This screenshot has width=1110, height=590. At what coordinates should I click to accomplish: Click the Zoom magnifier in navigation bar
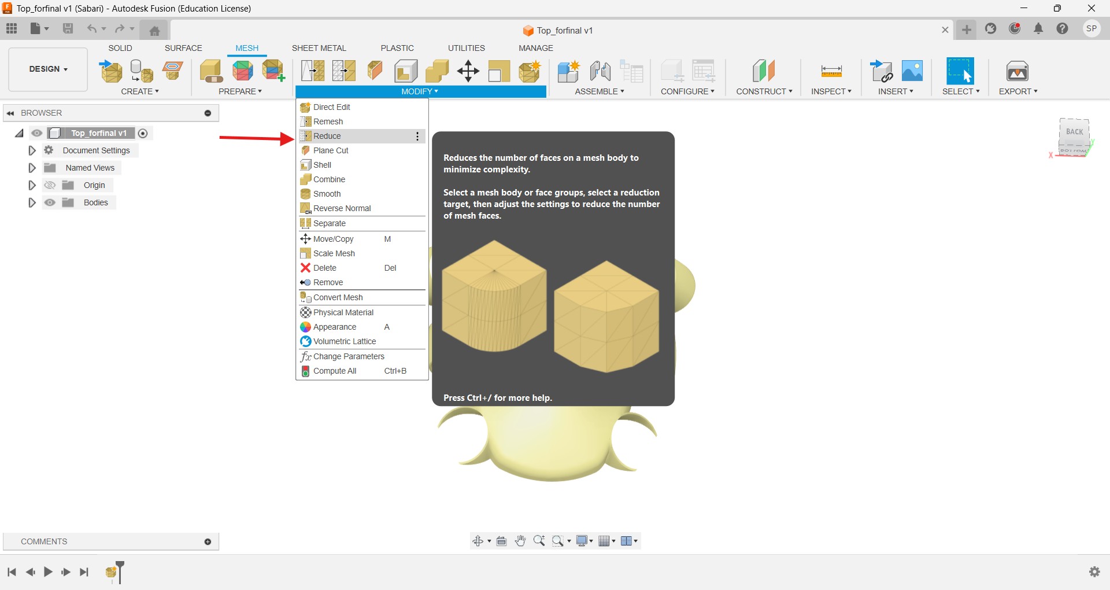click(x=539, y=541)
